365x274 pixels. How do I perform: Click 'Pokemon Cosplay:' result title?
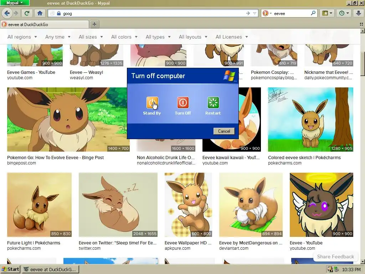pyautogui.click(x=272, y=72)
